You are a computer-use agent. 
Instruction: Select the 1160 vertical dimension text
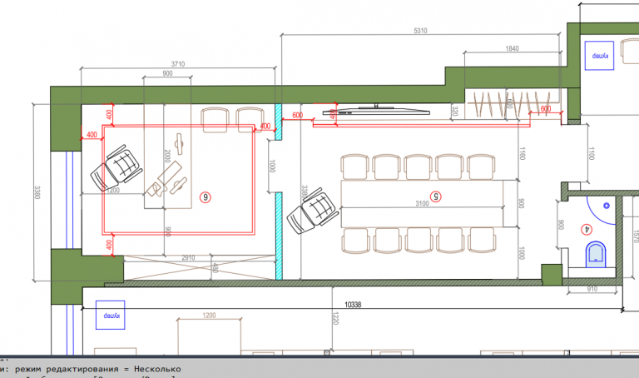(522, 154)
